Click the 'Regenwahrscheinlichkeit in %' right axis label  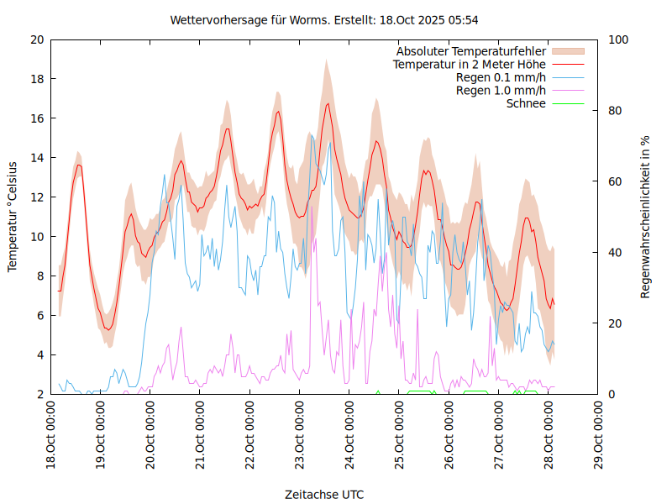pos(646,217)
